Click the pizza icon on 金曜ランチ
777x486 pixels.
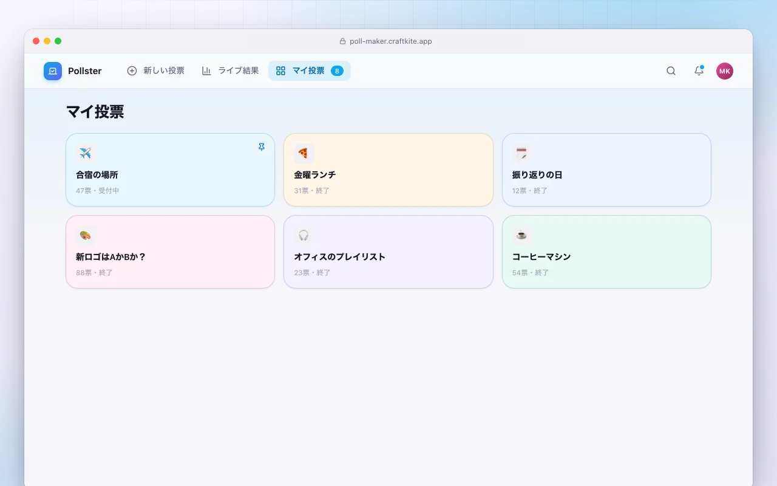(x=304, y=153)
